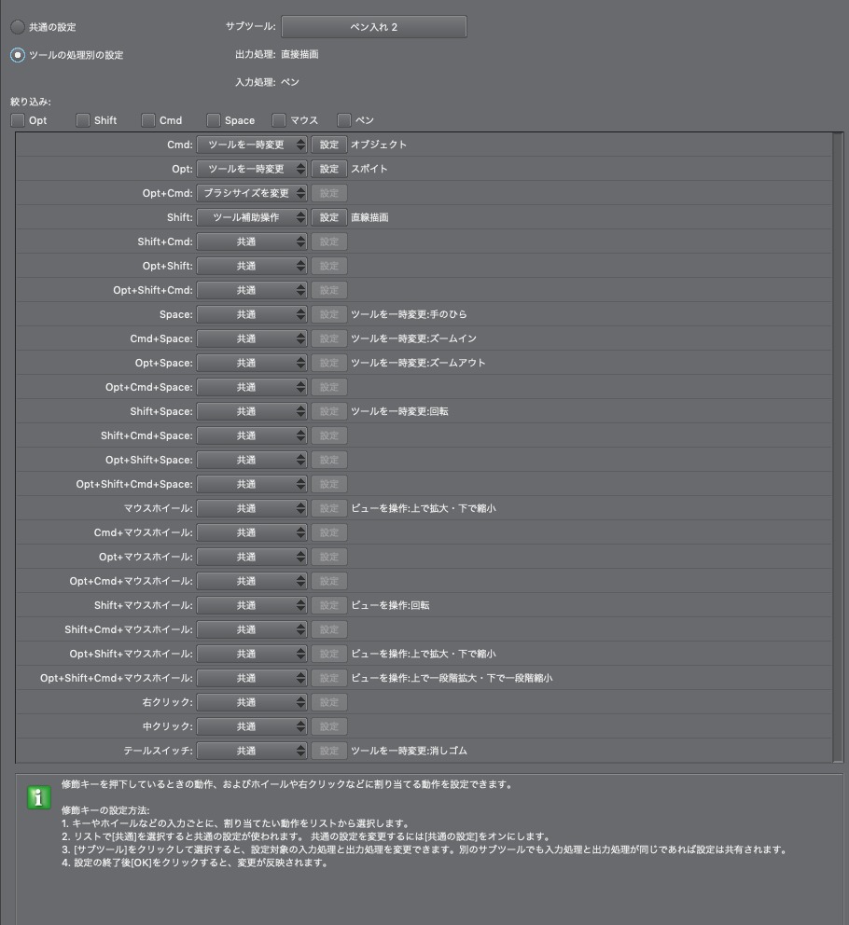Open the Shift+マウスホイール: 共通 dropdown
Image resolution: width=849 pixels, height=925 pixels.
252,605
